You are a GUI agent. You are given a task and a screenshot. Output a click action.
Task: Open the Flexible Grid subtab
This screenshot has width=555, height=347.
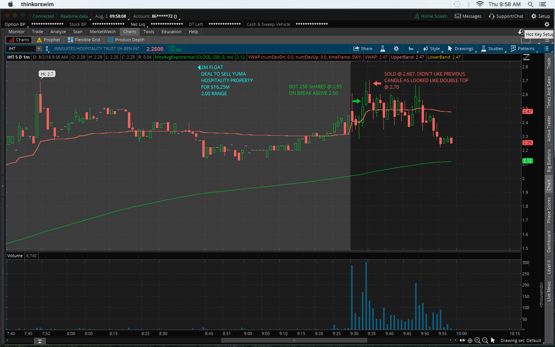coord(84,40)
